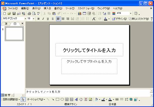Screen dimensions: 154x107
Task: Expand the zoom percentage dropdown
Action: pyautogui.click(x=131, y=13)
